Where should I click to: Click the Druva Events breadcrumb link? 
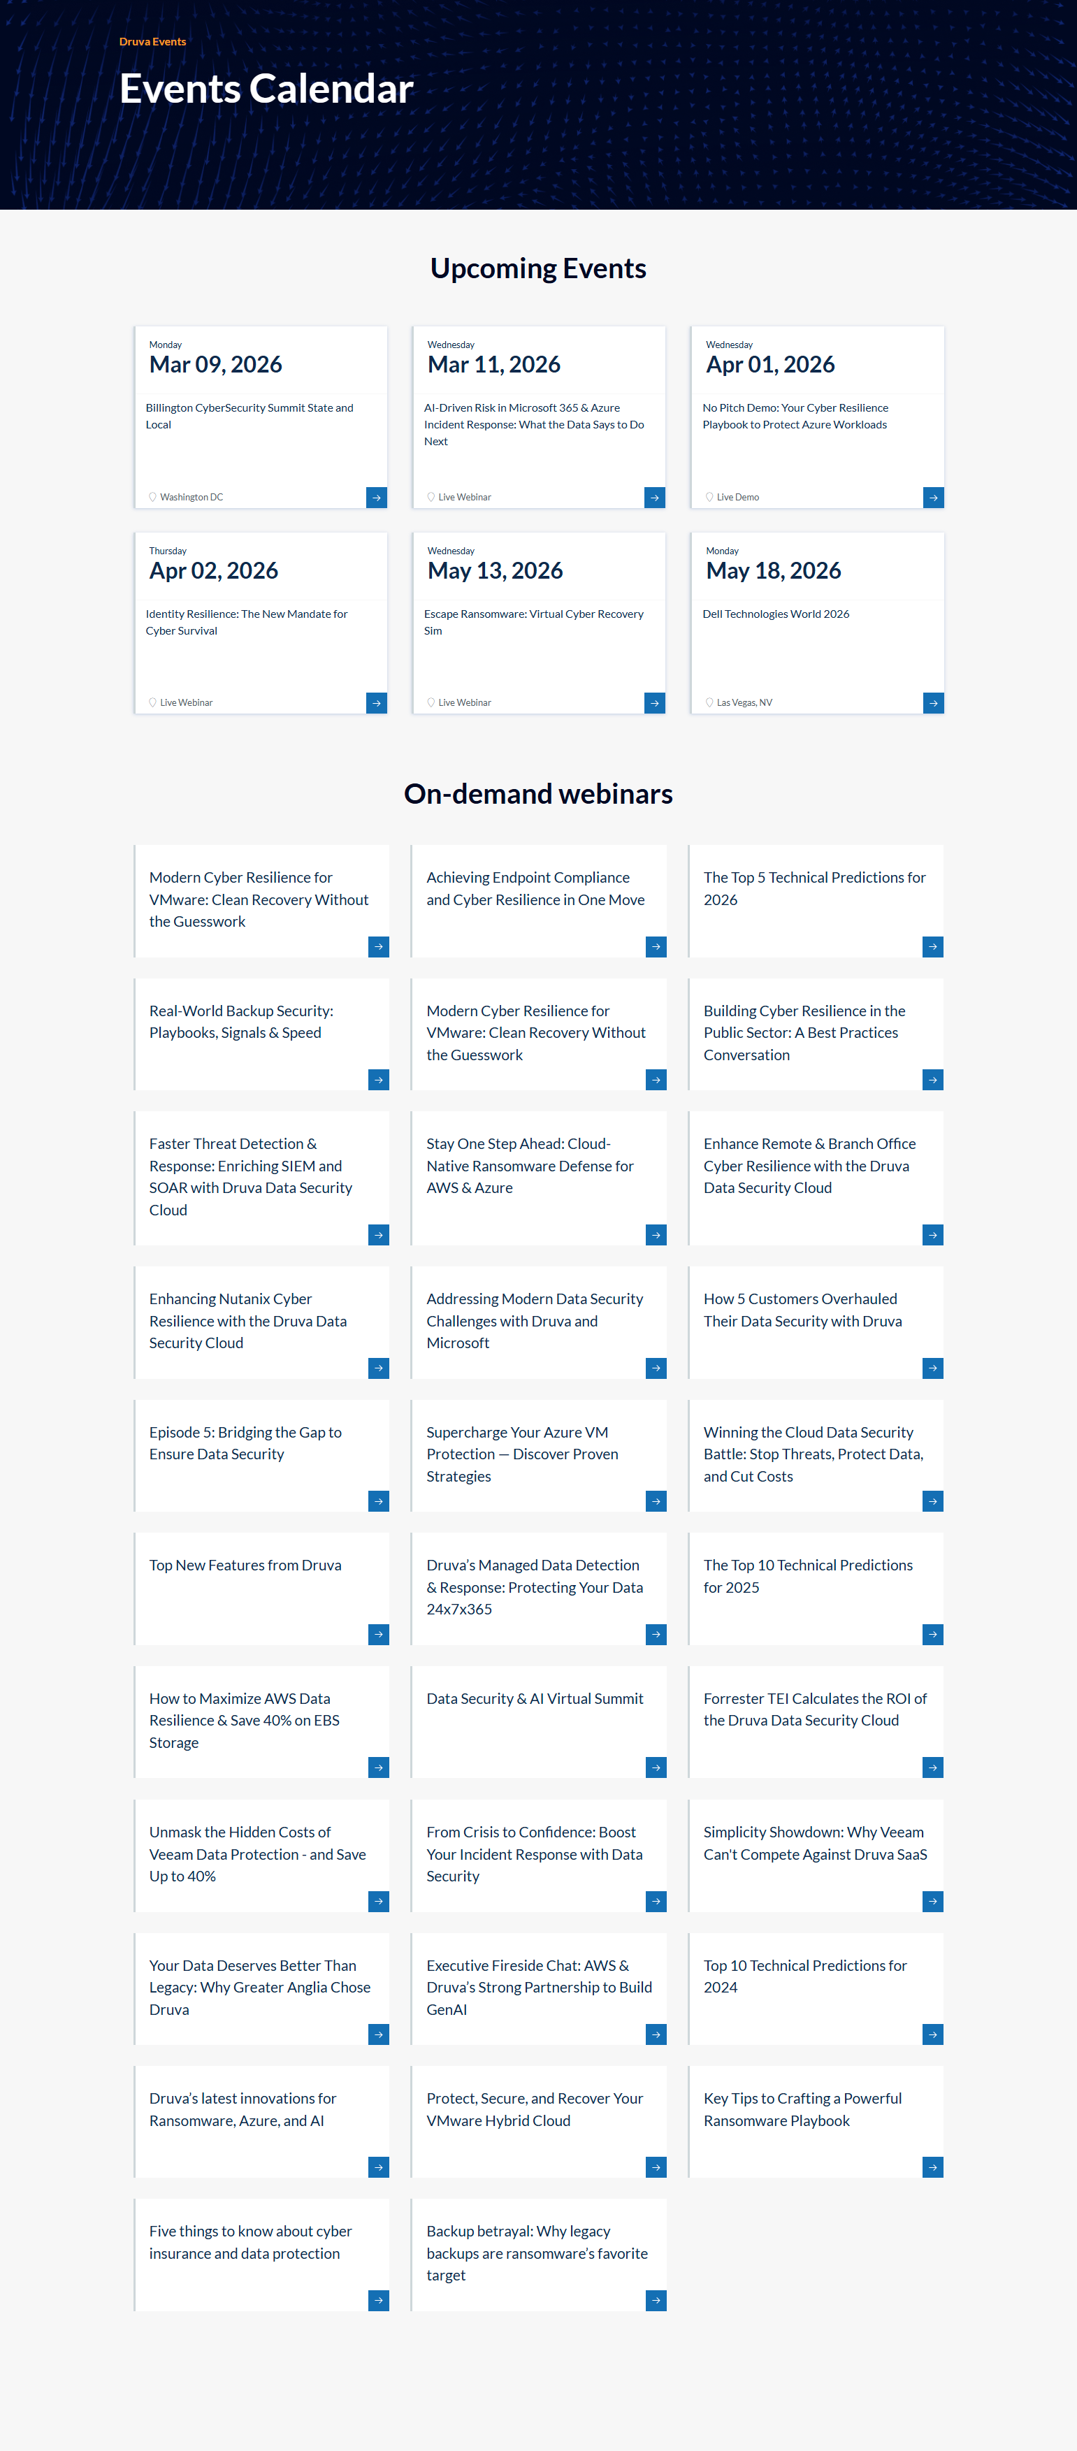click(x=152, y=42)
